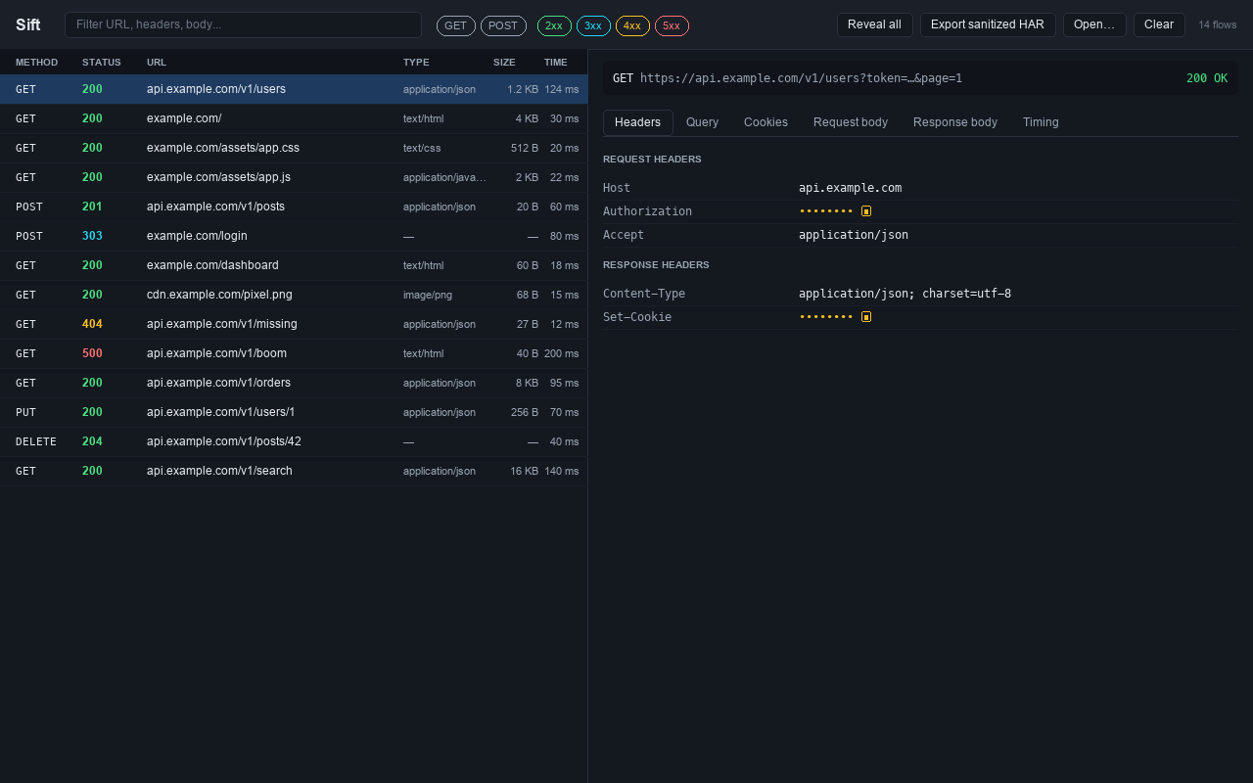Open the Request body tab
The height and width of the screenshot is (783, 1253).
pyautogui.click(x=851, y=122)
